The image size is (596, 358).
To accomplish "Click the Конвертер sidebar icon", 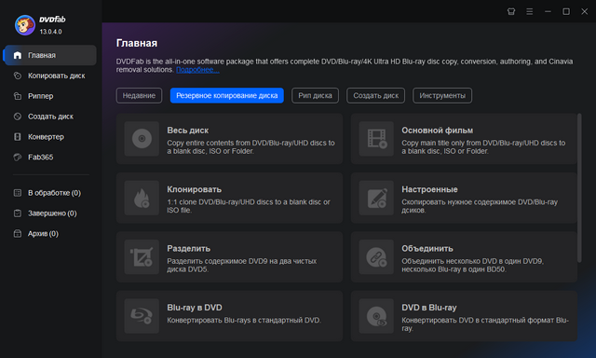I will coord(18,136).
